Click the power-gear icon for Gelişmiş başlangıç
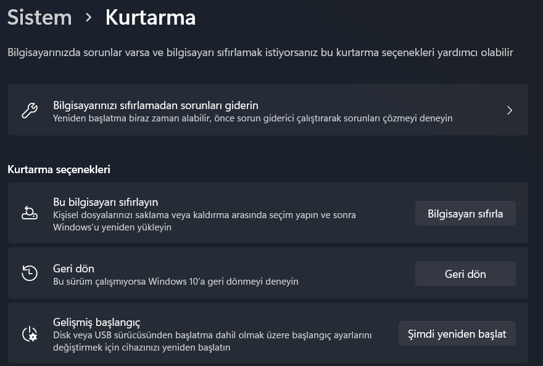Image resolution: width=543 pixels, height=366 pixels. coord(30,334)
